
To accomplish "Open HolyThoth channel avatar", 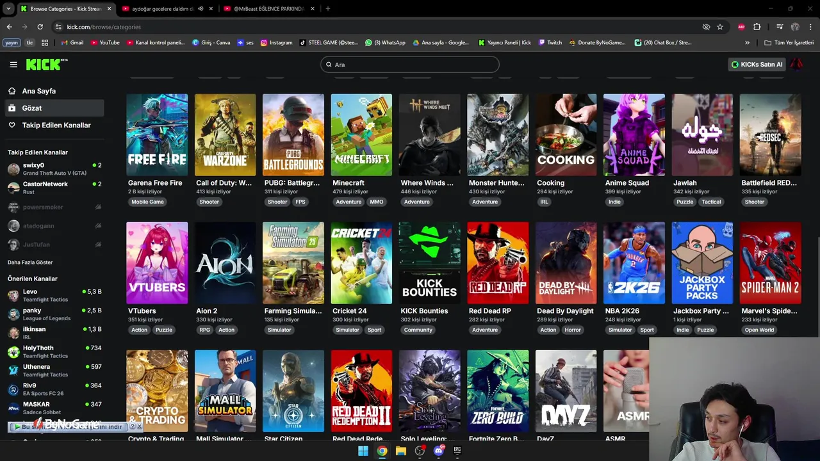I will pyautogui.click(x=13, y=352).
